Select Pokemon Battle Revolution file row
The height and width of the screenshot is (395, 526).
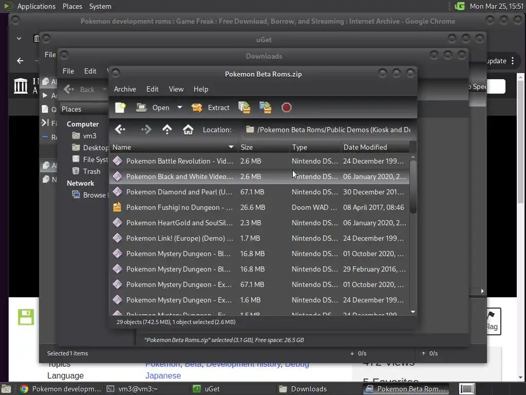click(x=259, y=161)
